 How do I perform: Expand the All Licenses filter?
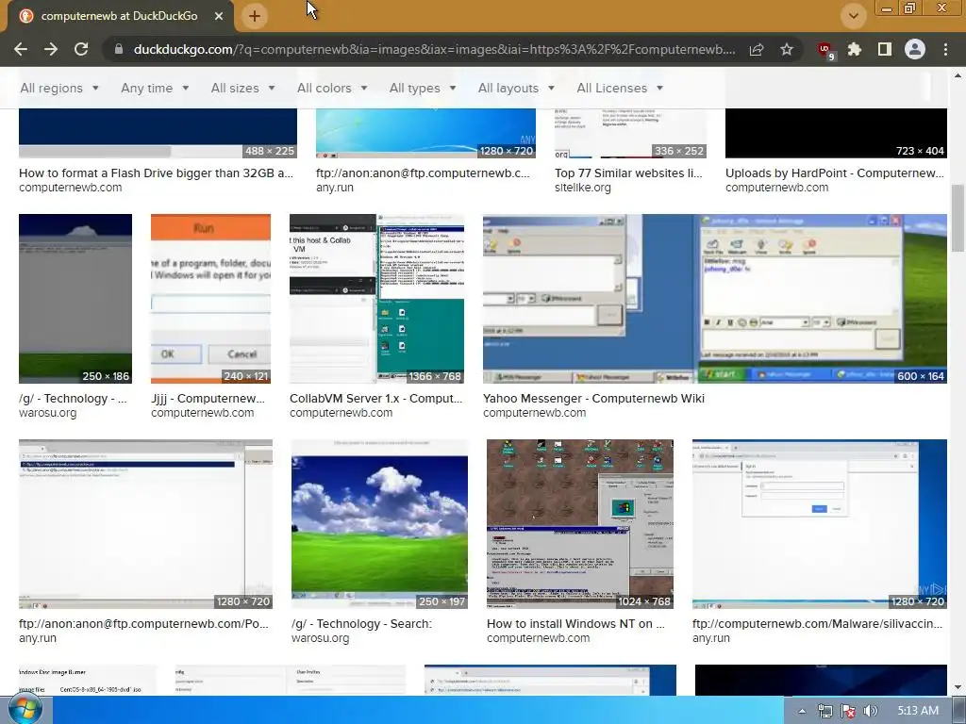coord(620,88)
